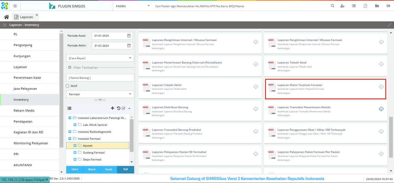The height and width of the screenshot is (183, 394).
Task: Expand the Lab. Klinik Sentral node
Action: 75,125
